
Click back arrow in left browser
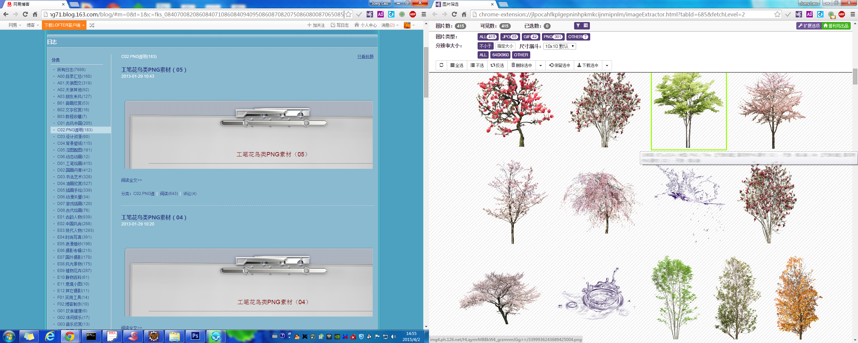(x=6, y=14)
